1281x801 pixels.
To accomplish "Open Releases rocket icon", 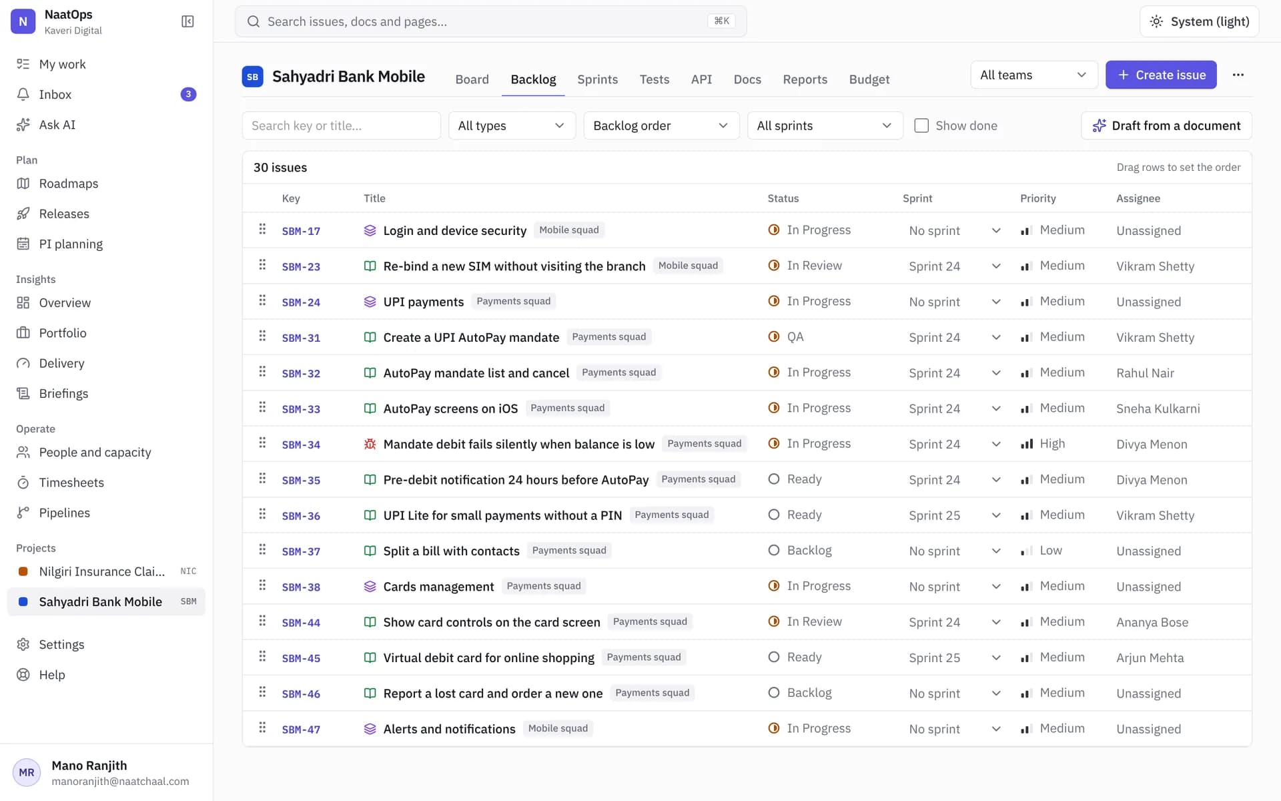I will pyautogui.click(x=23, y=214).
